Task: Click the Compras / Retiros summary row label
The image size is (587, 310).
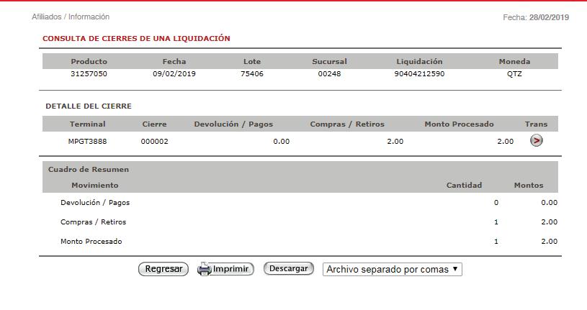Action: pyautogui.click(x=93, y=222)
